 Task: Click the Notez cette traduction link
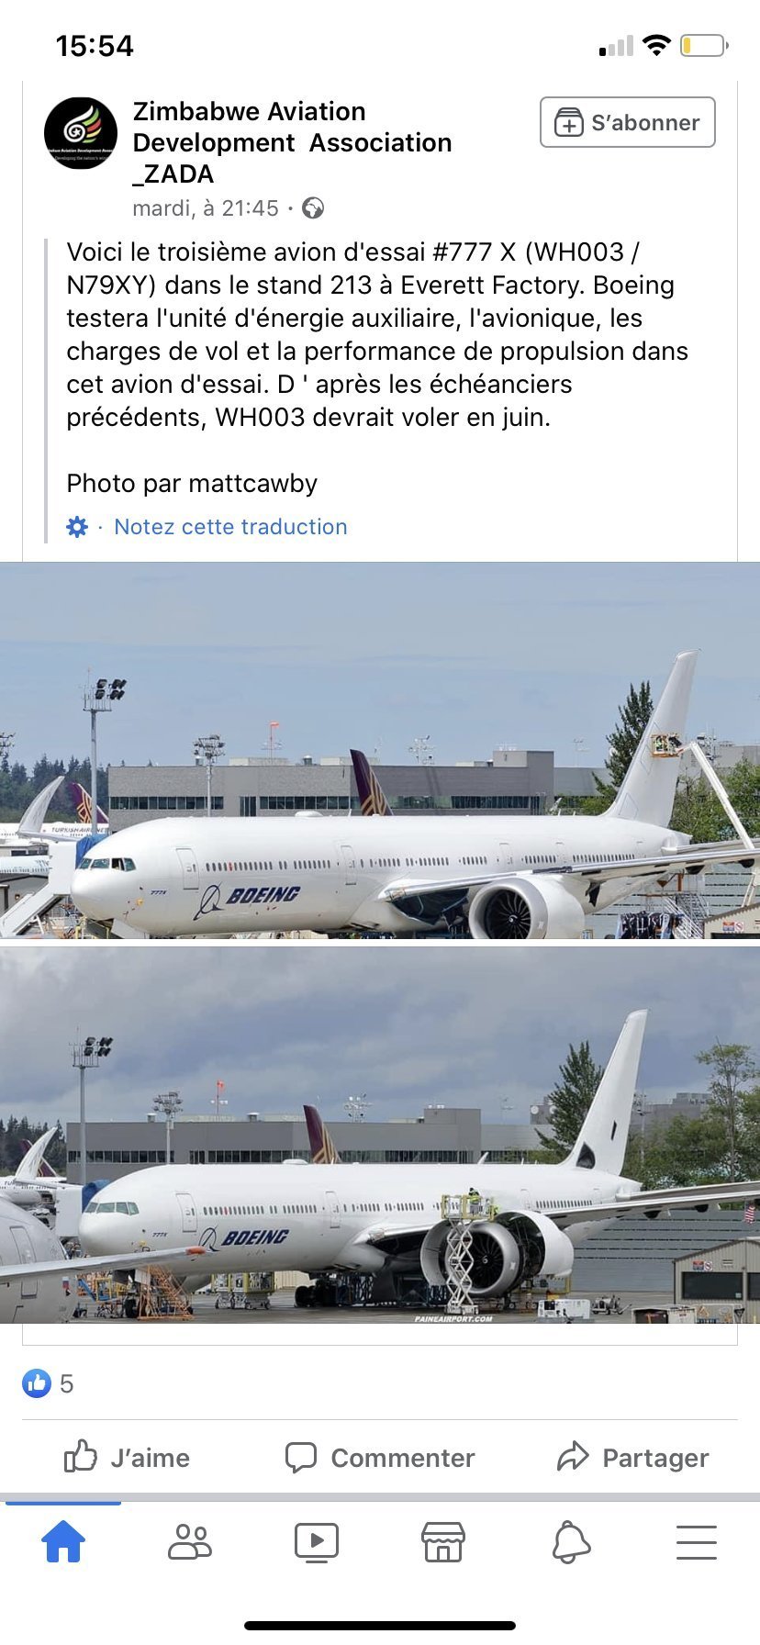click(x=230, y=527)
